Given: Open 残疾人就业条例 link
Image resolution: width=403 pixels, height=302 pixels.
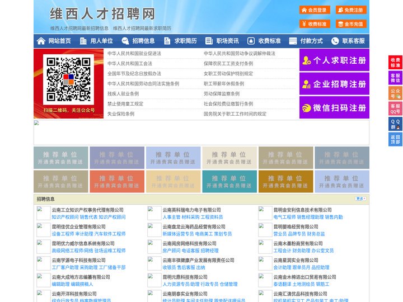Looking at the screenshot, I should [123, 94].
